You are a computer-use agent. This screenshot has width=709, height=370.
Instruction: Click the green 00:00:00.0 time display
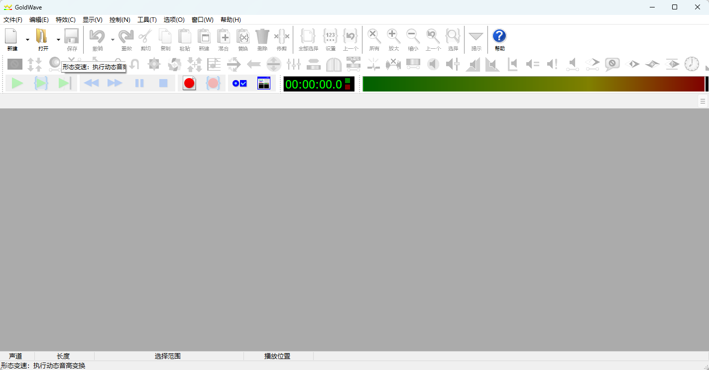point(319,84)
